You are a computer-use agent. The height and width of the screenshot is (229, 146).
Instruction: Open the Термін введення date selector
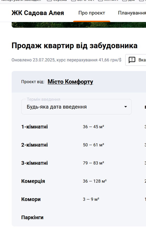(77, 107)
